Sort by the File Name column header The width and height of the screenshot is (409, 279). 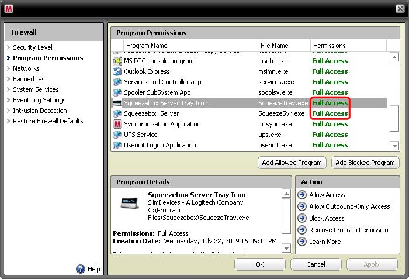click(x=284, y=46)
